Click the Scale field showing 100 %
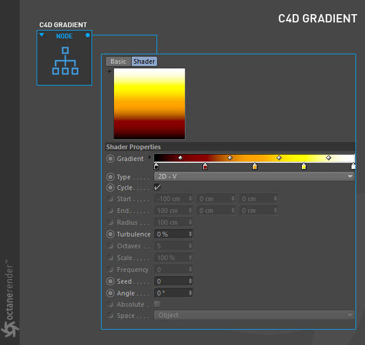Viewport: 365px width, 345px height. [174, 258]
